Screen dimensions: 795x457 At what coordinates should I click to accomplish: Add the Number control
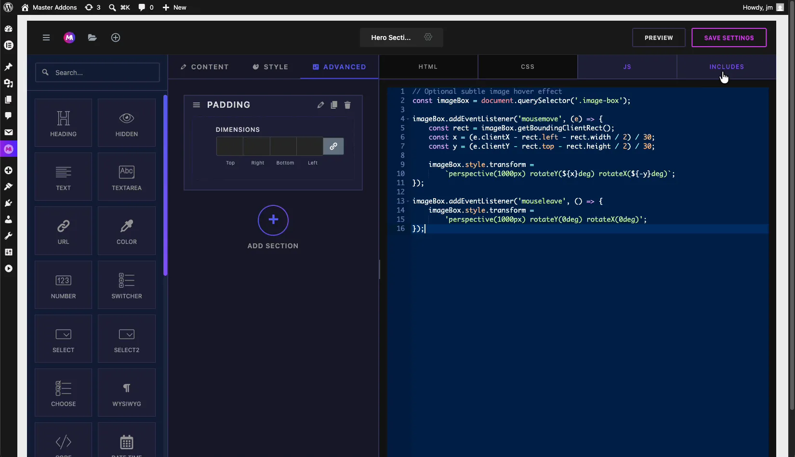63,285
